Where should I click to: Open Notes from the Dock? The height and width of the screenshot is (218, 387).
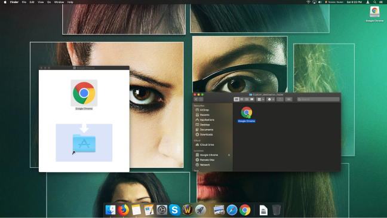click(x=136, y=210)
